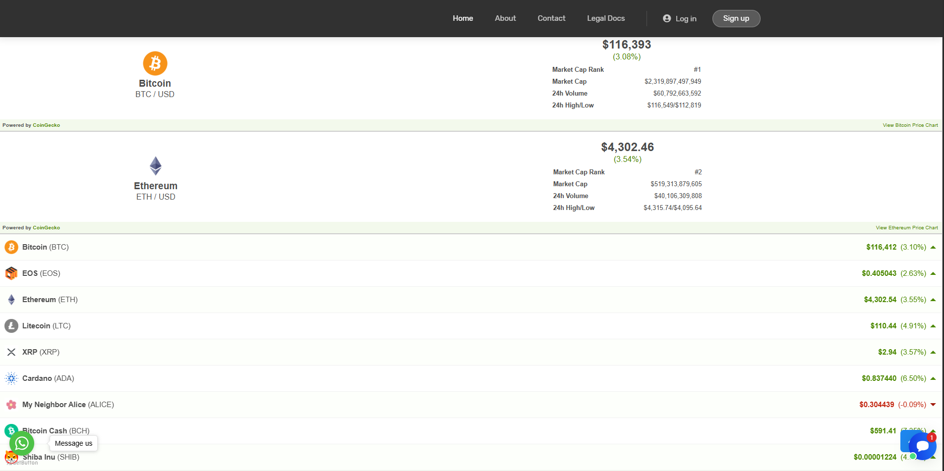Open View Bitcoin Price Chart link
The height and width of the screenshot is (471, 944).
(910, 125)
